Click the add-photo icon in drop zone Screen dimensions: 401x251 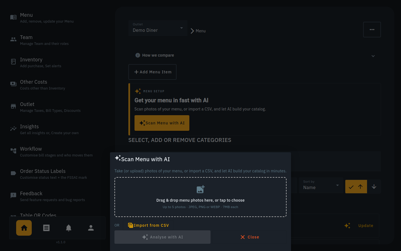click(x=200, y=189)
